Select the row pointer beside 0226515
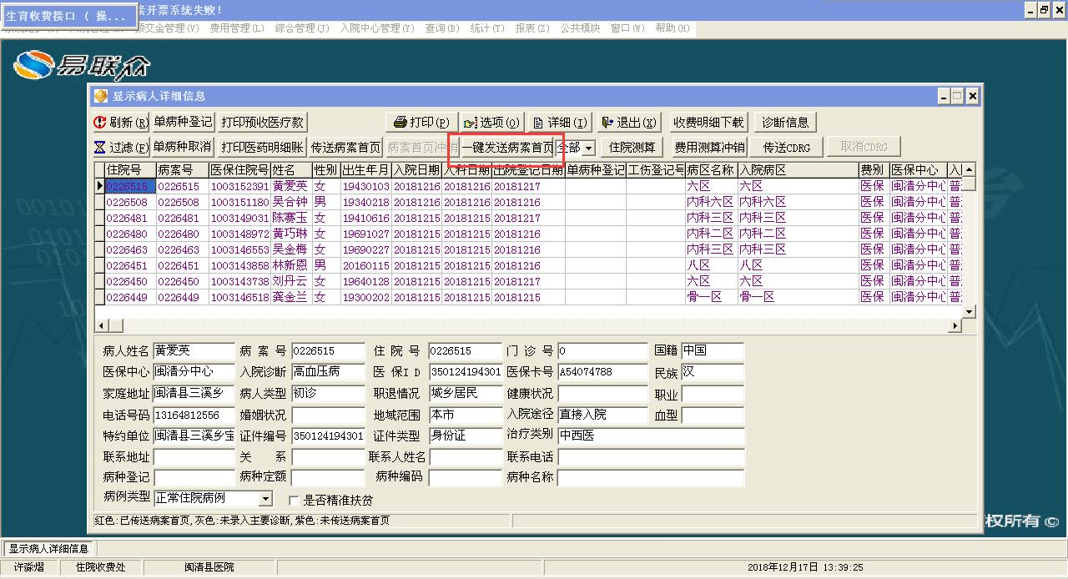 click(x=100, y=186)
